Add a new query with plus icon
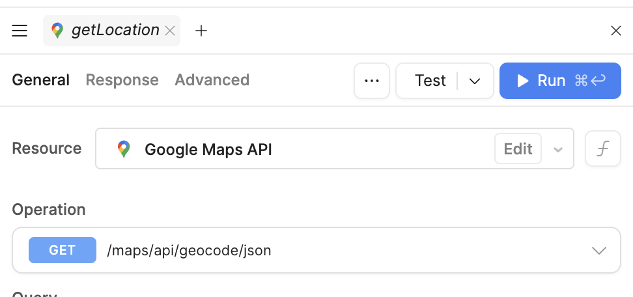This screenshot has width=633, height=297. click(x=201, y=31)
